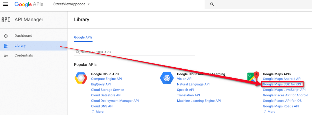Expand More under Google Maps APIs
Viewport: 312px width, 115px height.
[x=269, y=112]
